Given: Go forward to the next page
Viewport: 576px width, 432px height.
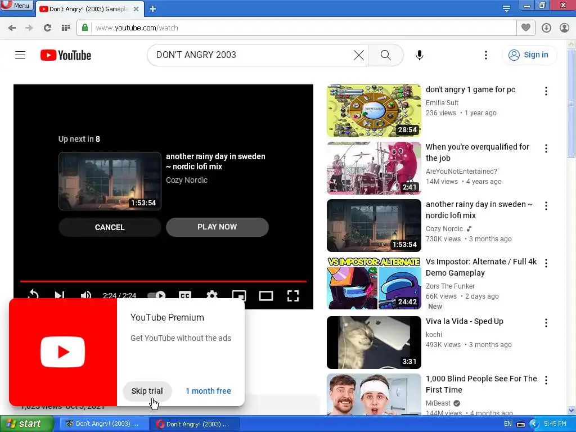Looking at the screenshot, I should coord(29,28).
